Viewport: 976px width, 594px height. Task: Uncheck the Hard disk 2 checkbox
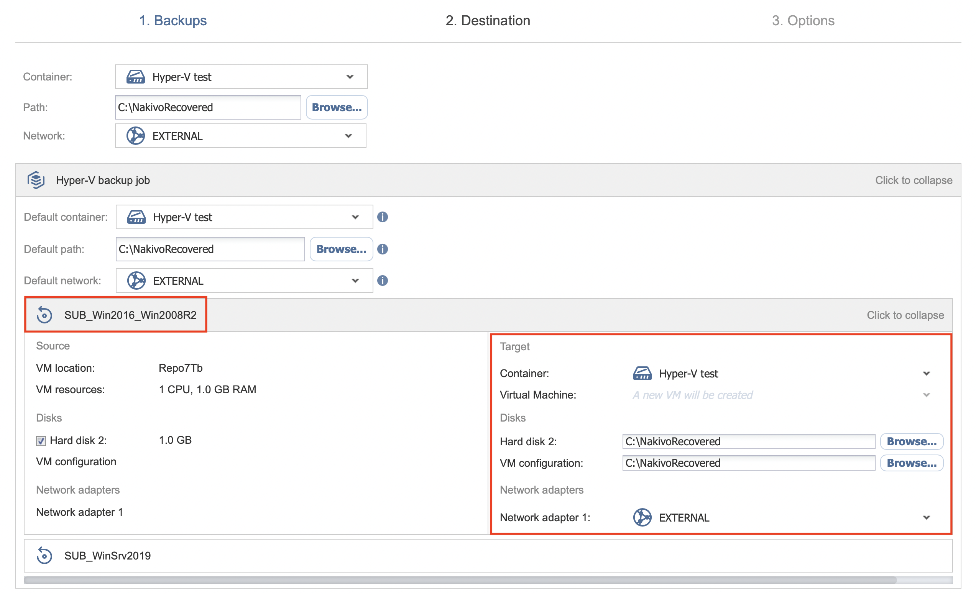(x=41, y=441)
